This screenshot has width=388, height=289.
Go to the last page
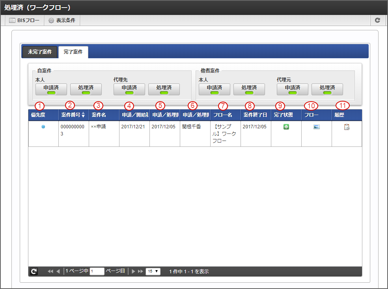[140, 271]
